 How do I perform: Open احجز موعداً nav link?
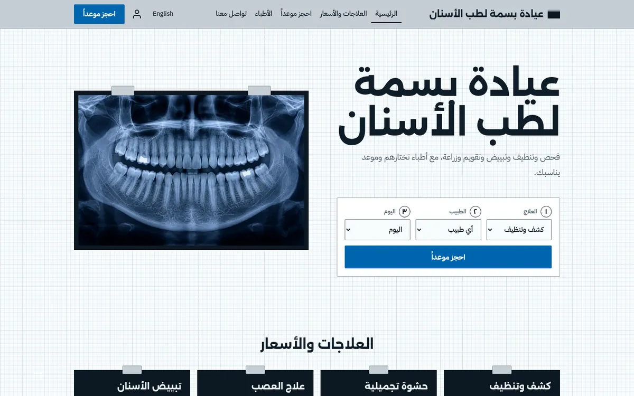[x=296, y=14]
